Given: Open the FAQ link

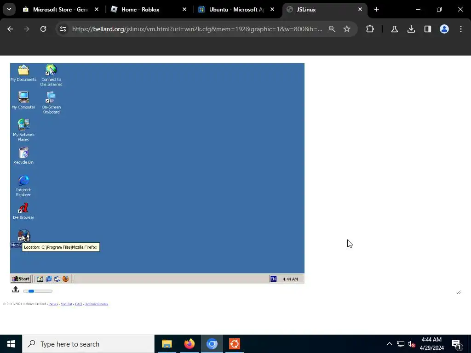Looking at the screenshot, I should [x=78, y=304].
